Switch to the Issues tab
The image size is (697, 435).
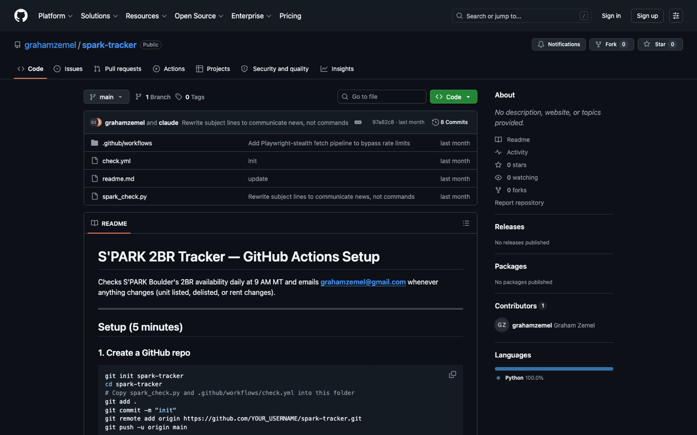coord(68,69)
